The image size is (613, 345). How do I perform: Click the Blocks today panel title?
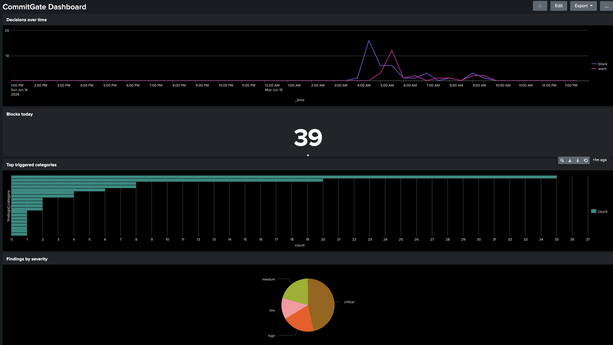[20, 114]
